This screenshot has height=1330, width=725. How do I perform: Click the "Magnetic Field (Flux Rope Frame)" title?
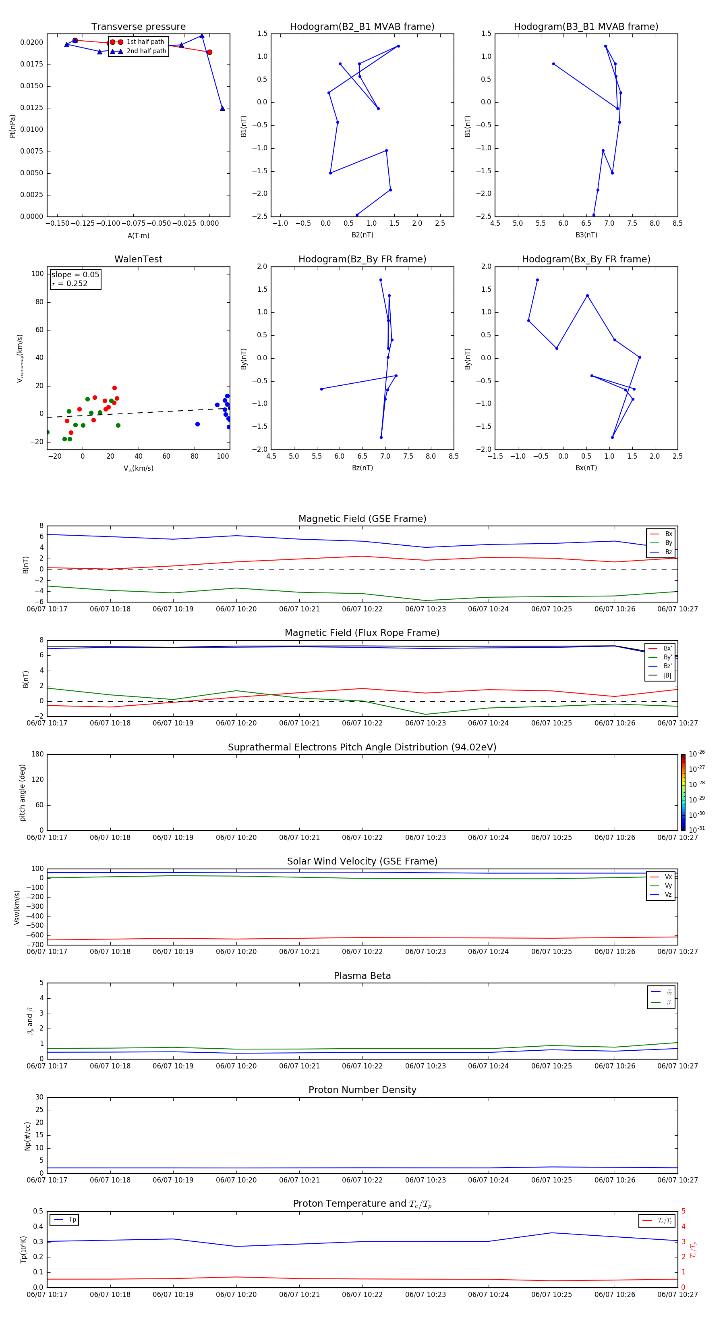pos(362,633)
